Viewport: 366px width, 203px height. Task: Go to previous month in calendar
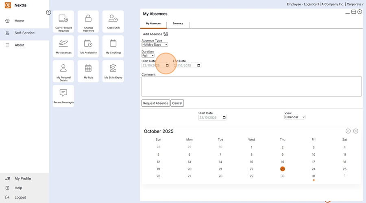pos(348,131)
